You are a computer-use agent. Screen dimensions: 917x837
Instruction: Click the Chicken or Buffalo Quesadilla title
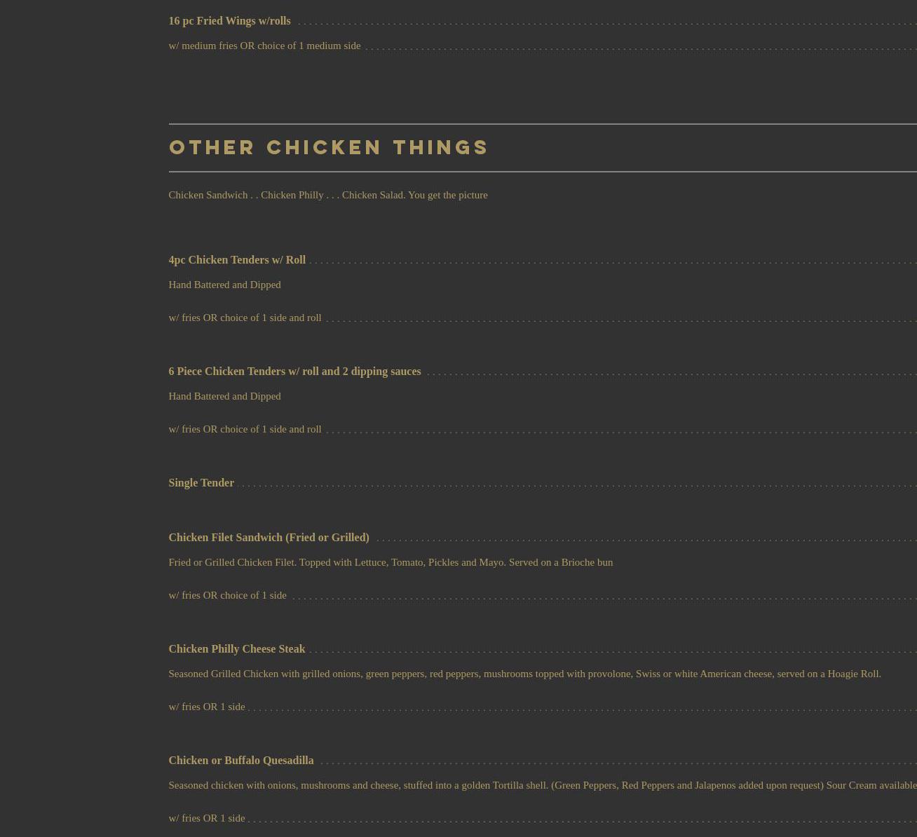(x=240, y=761)
